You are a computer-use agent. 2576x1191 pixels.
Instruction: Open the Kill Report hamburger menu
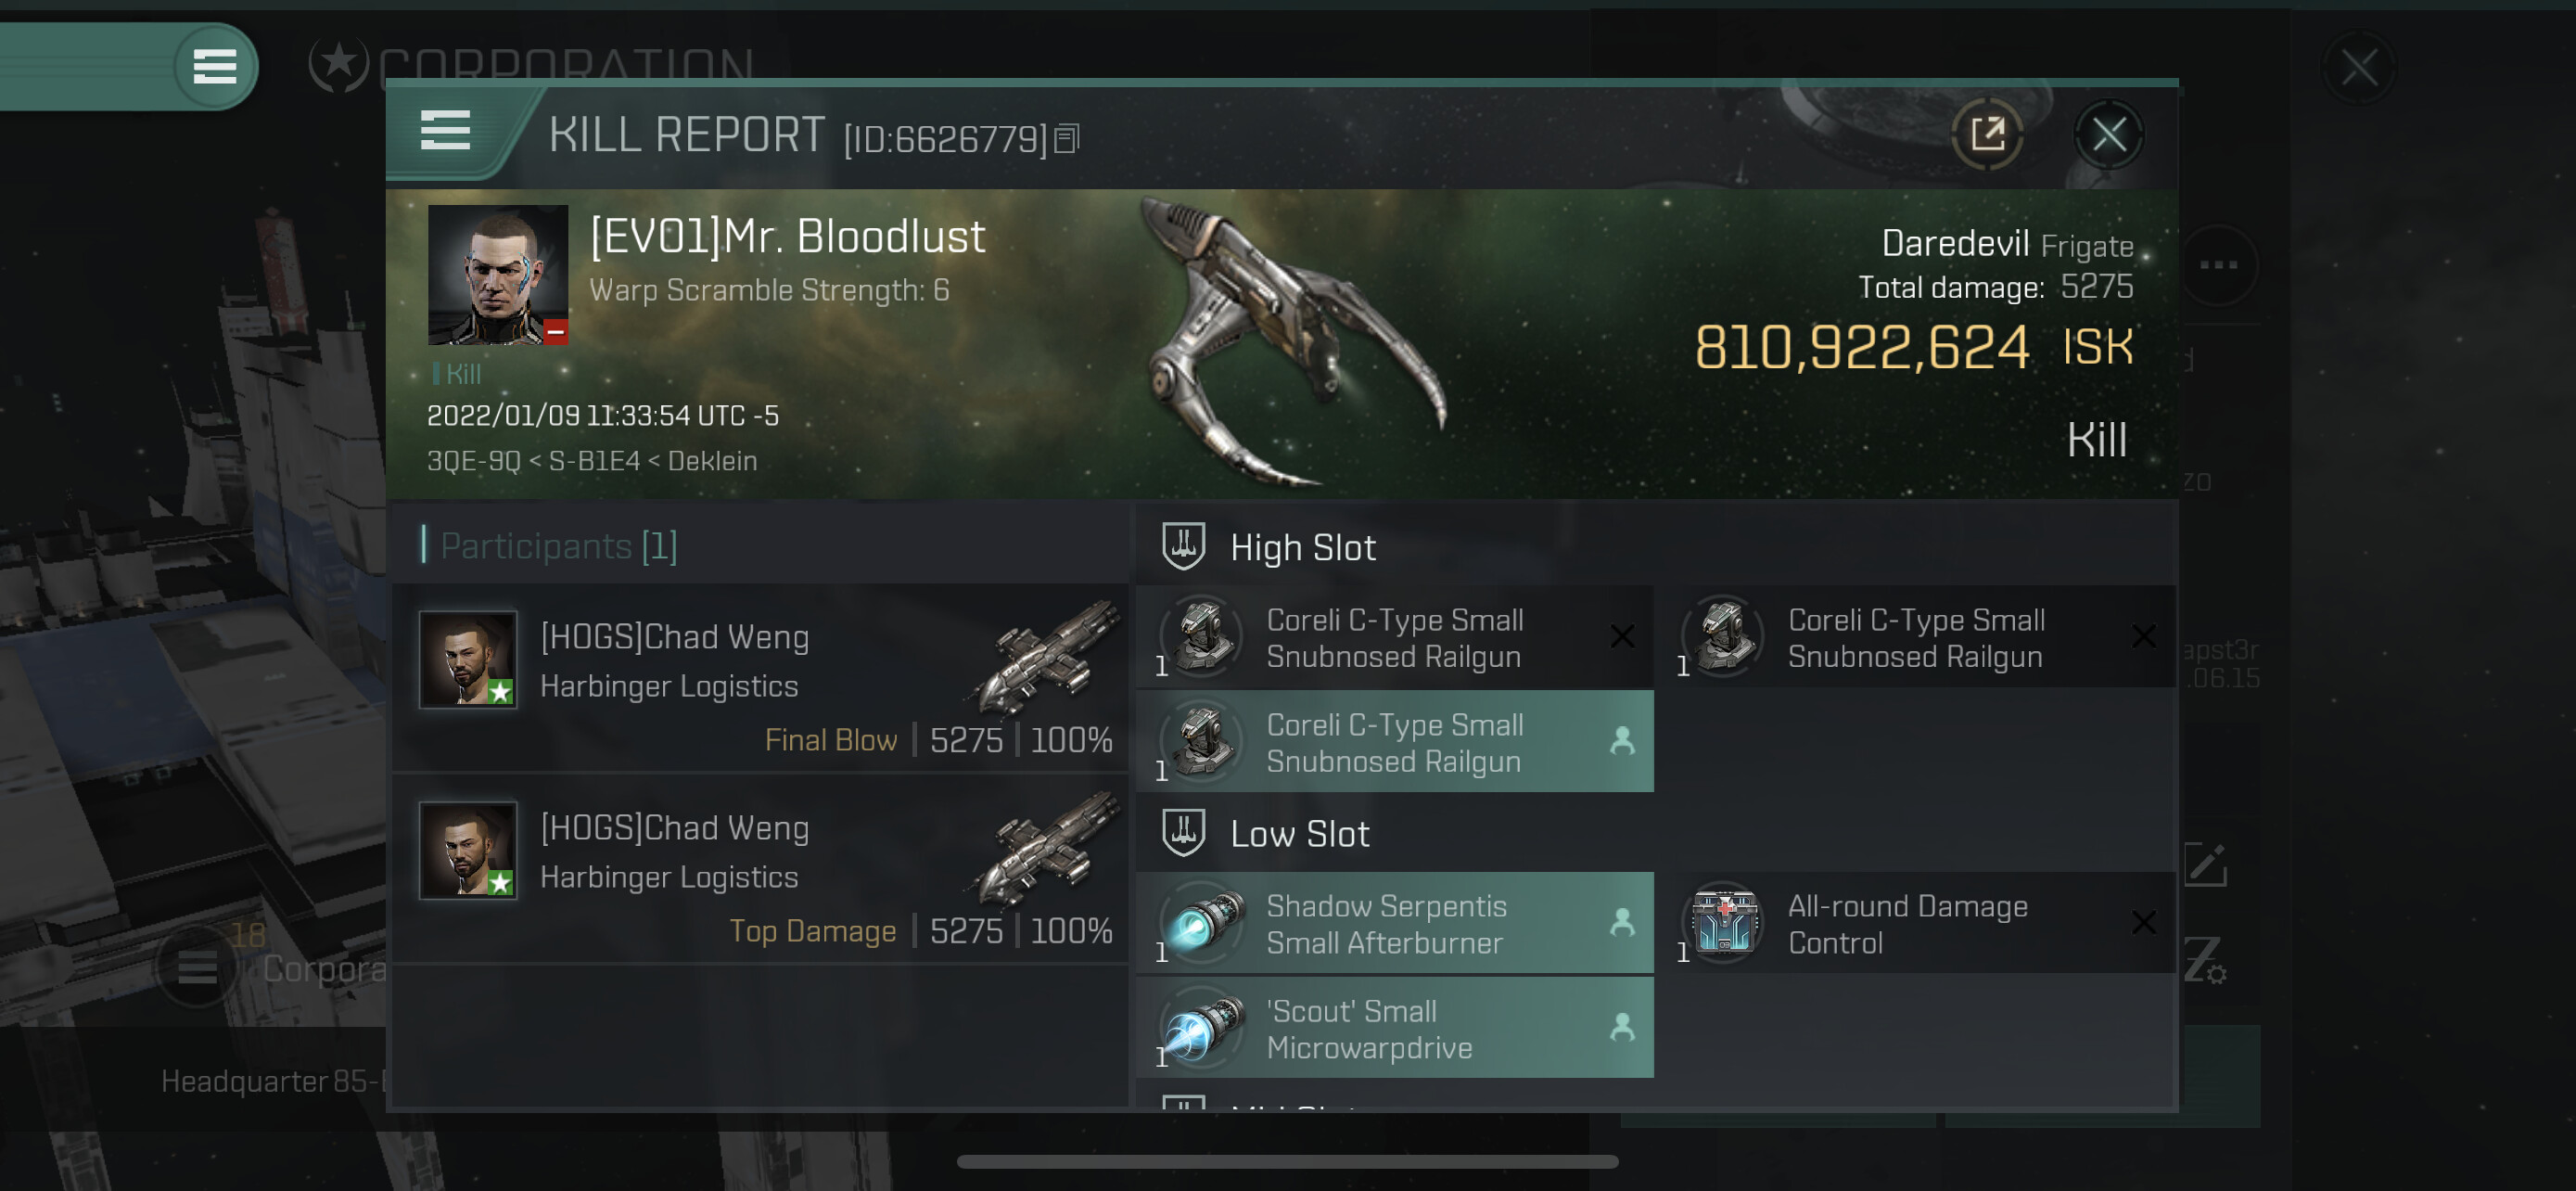445,131
